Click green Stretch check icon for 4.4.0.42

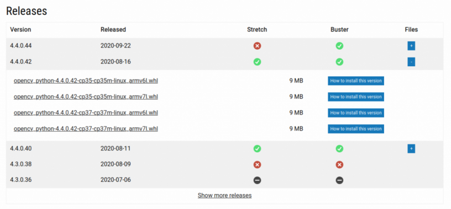[x=257, y=62]
